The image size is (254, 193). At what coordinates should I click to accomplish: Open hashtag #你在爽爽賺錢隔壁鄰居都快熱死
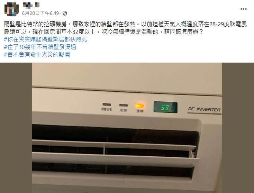click(46, 39)
